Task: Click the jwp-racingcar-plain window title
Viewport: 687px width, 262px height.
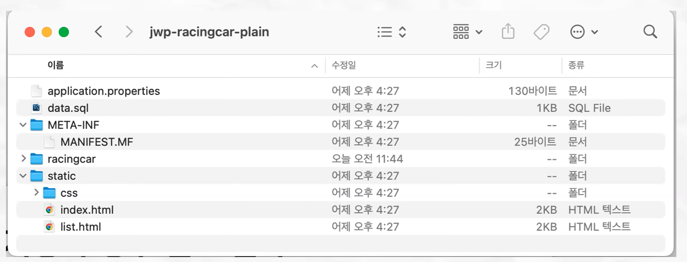Action: coord(209,32)
